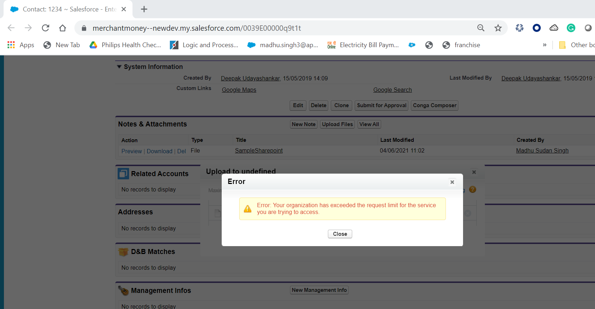The image size is (595, 309).
Task: Click the Management Infos guitar icon
Action: pos(123,291)
